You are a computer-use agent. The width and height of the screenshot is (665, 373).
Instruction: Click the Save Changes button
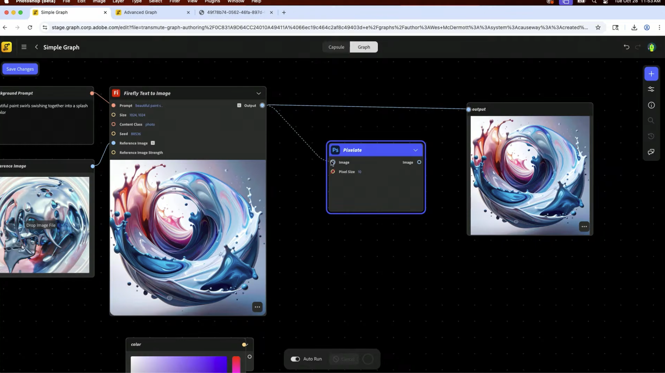pos(20,69)
